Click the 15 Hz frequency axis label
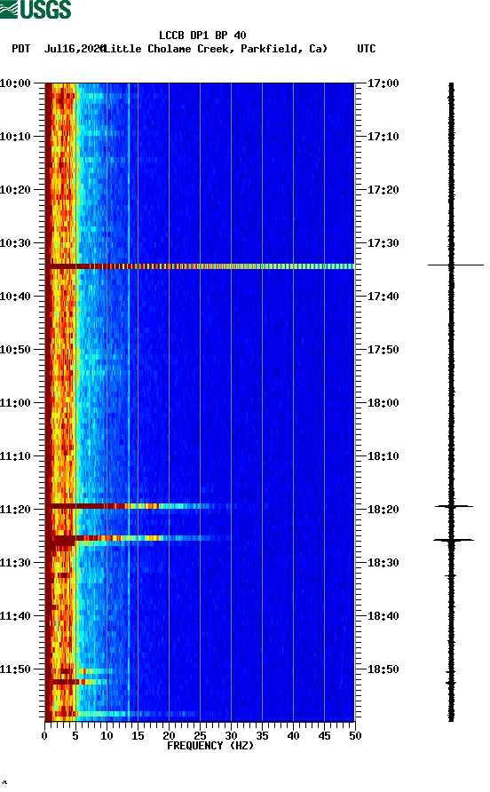The image size is (490, 792). click(x=138, y=736)
